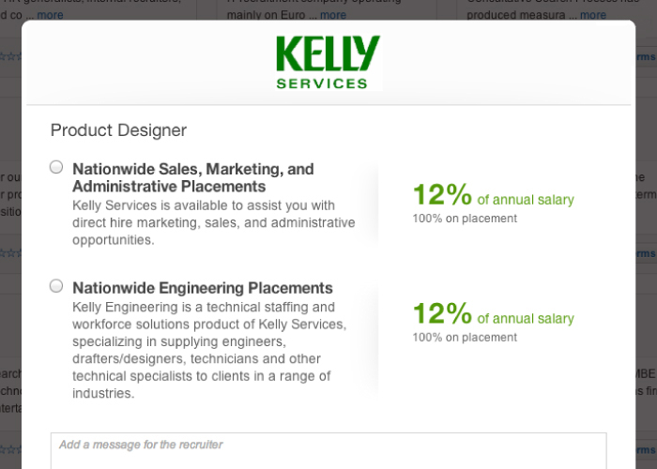Open the 'more' link after 'mainly on Euro'
The image size is (657, 469).
tap(332, 15)
